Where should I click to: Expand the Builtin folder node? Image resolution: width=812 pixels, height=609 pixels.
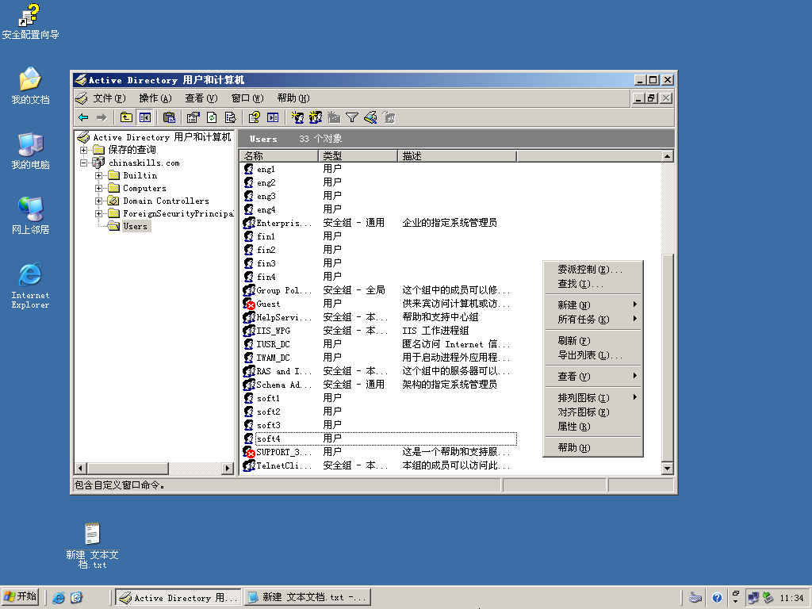(x=98, y=175)
